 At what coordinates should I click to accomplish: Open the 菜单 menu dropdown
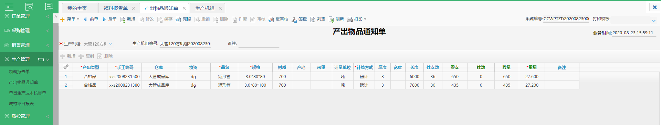pyautogui.click(x=70, y=19)
